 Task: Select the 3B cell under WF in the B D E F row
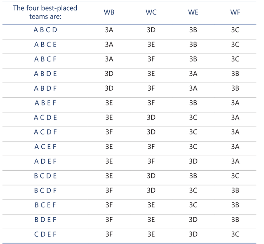click(x=235, y=220)
